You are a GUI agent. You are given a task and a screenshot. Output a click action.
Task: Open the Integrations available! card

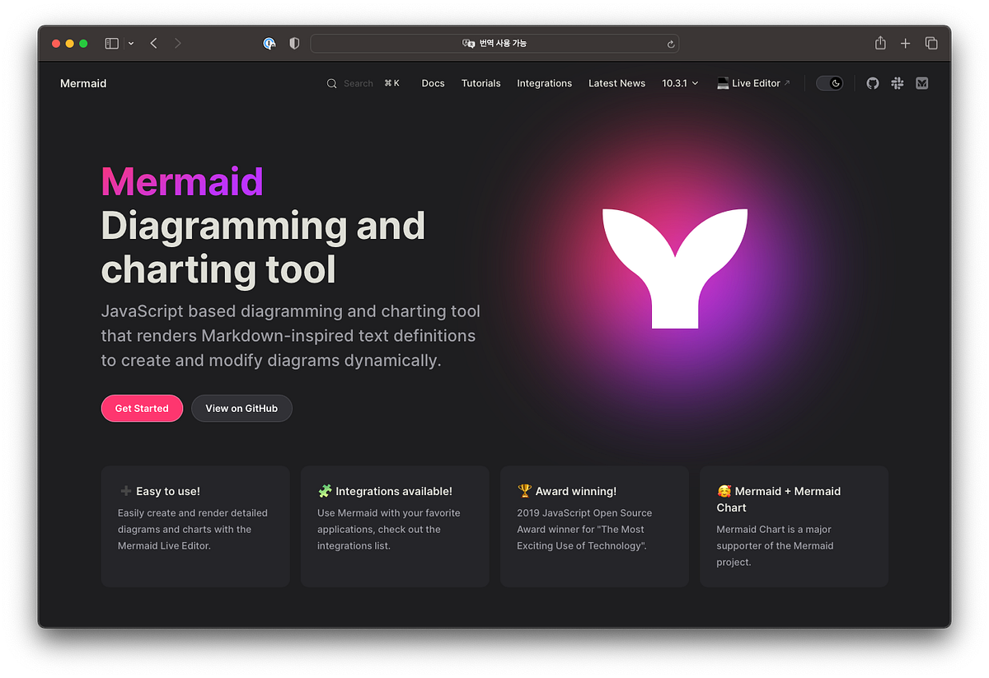(395, 526)
